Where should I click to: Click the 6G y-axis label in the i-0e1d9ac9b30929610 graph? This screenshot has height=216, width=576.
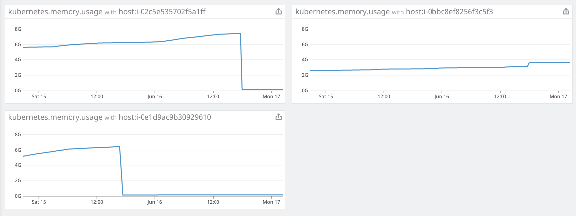click(x=18, y=150)
